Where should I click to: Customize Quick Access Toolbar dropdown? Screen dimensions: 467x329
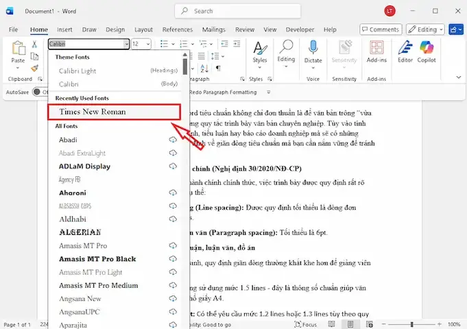(x=269, y=92)
